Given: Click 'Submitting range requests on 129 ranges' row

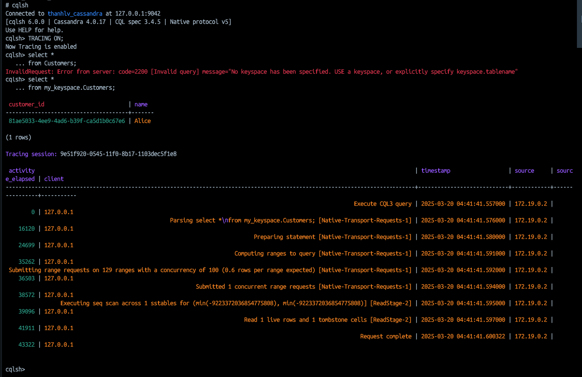Looking at the screenshot, I should click(x=210, y=271).
